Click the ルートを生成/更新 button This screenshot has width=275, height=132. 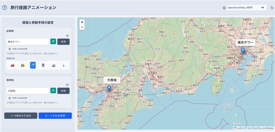point(55,116)
